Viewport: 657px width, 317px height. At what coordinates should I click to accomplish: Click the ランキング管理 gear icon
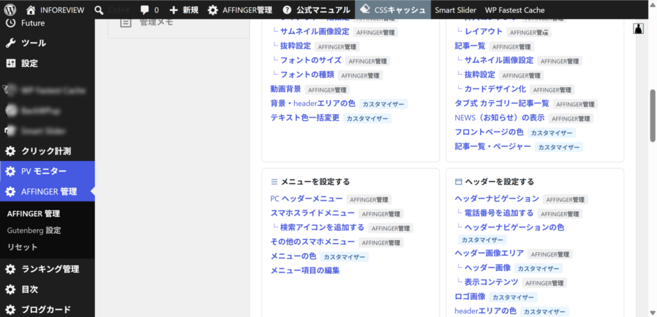coord(11,269)
